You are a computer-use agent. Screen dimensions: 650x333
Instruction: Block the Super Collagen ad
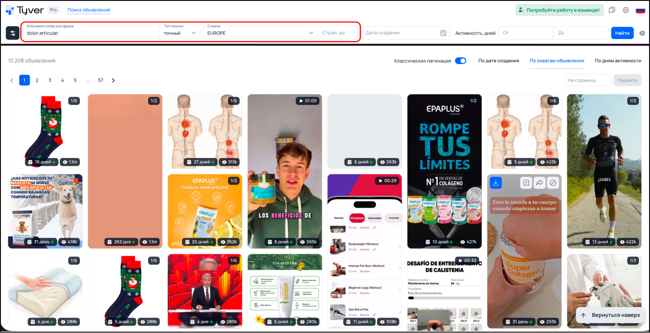click(x=552, y=183)
